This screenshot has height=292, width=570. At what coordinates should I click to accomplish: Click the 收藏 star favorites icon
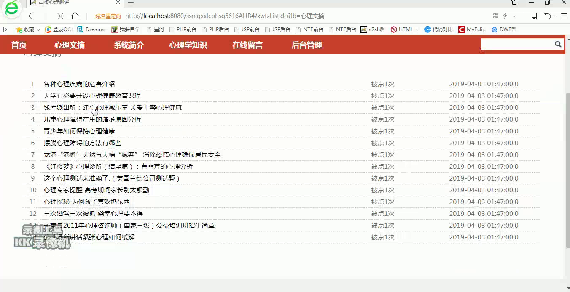click(x=19, y=29)
